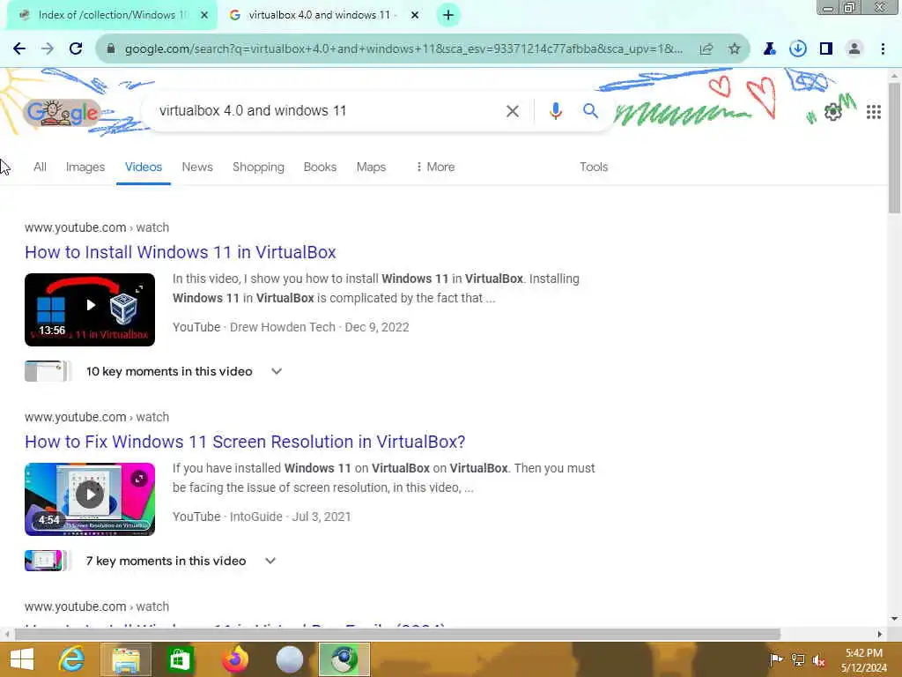The width and height of the screenshot is (902, 677).
Task: Click the address bar URL
Action: [403, 49]
